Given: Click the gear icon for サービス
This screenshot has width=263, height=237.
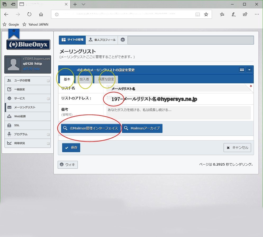Looking at the screenshot, I should click(x=9, y=98).
